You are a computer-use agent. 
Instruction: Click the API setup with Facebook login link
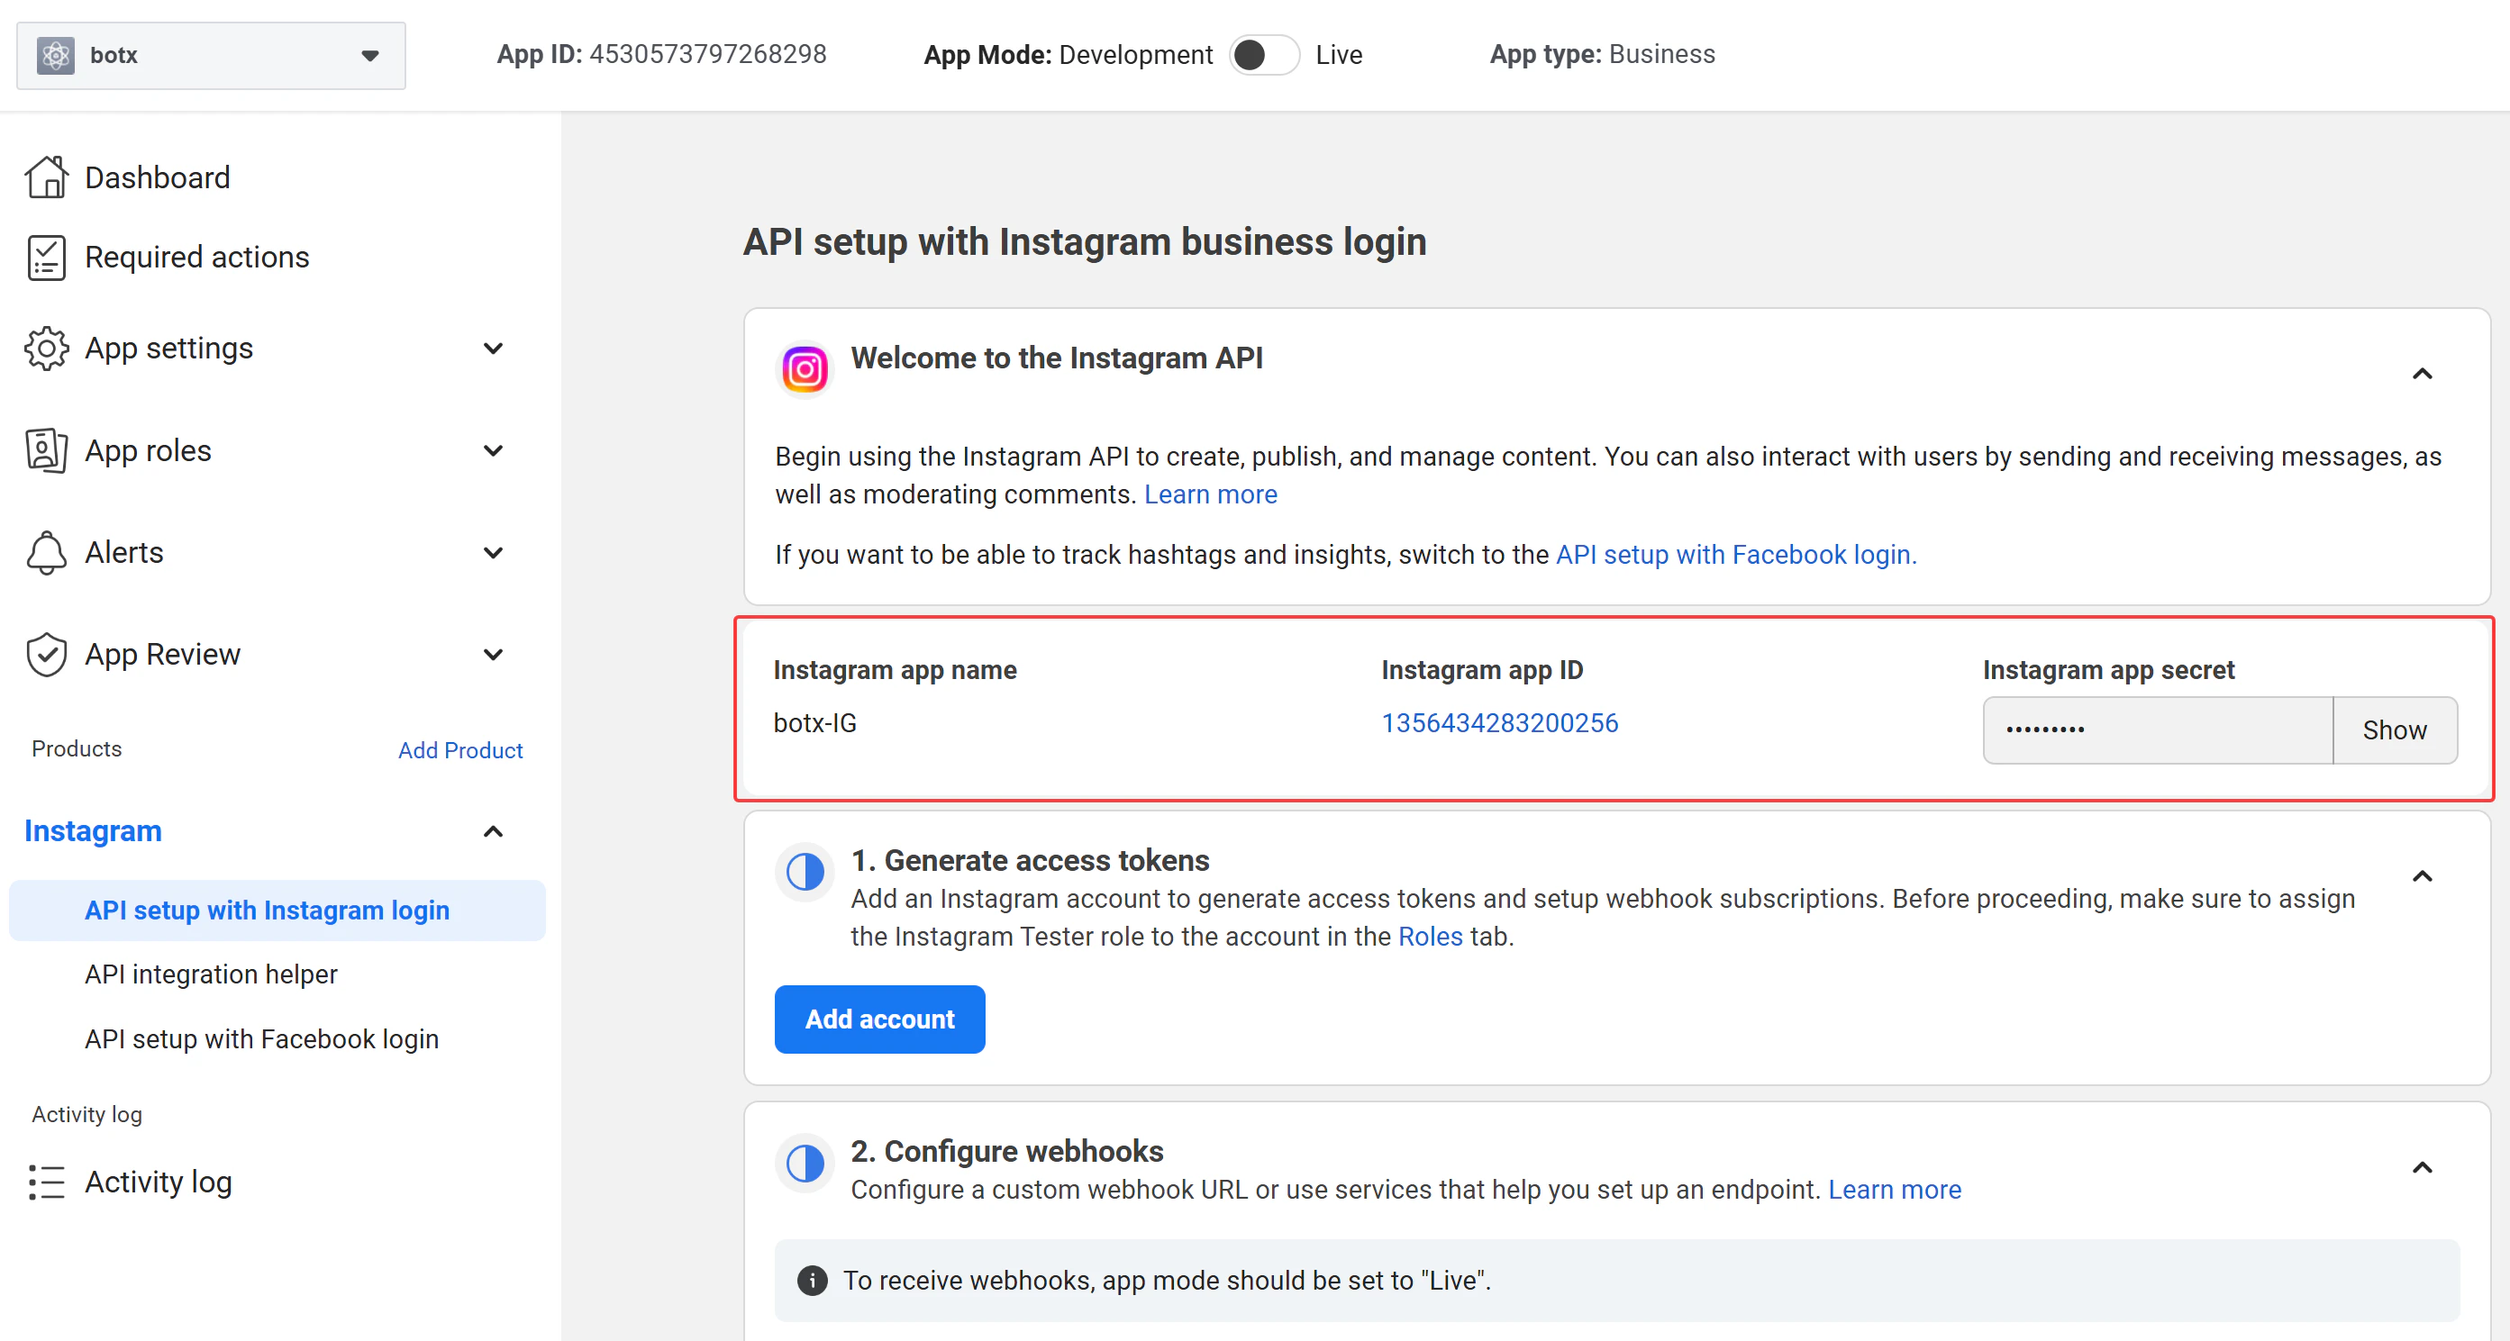[1735, 555]
